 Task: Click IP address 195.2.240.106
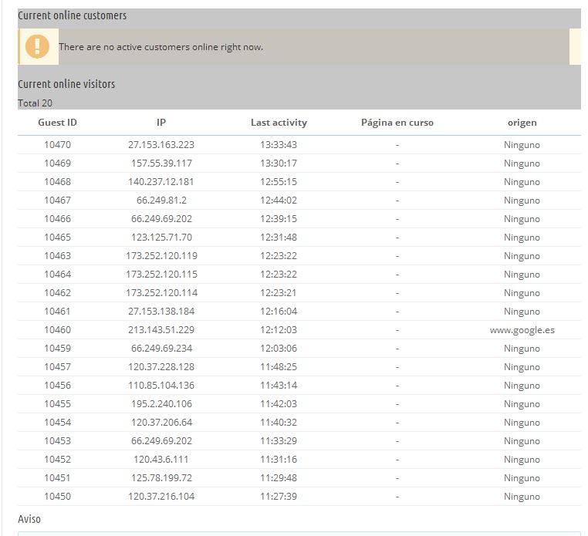[x=161, y=403]
